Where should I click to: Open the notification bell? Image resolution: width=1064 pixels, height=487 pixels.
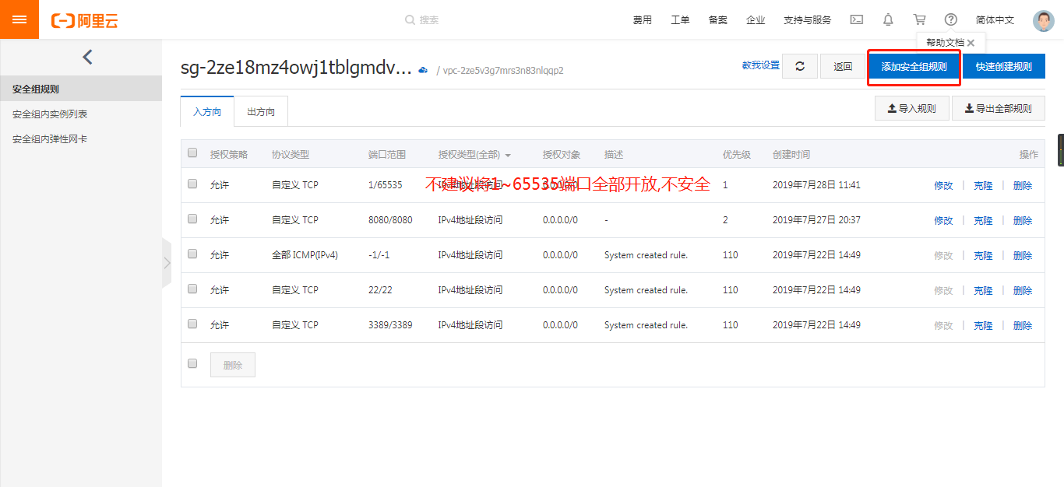coord(888,20)
